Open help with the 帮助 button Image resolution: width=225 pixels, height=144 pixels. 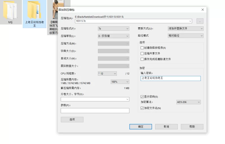click(x=192, y=127)
